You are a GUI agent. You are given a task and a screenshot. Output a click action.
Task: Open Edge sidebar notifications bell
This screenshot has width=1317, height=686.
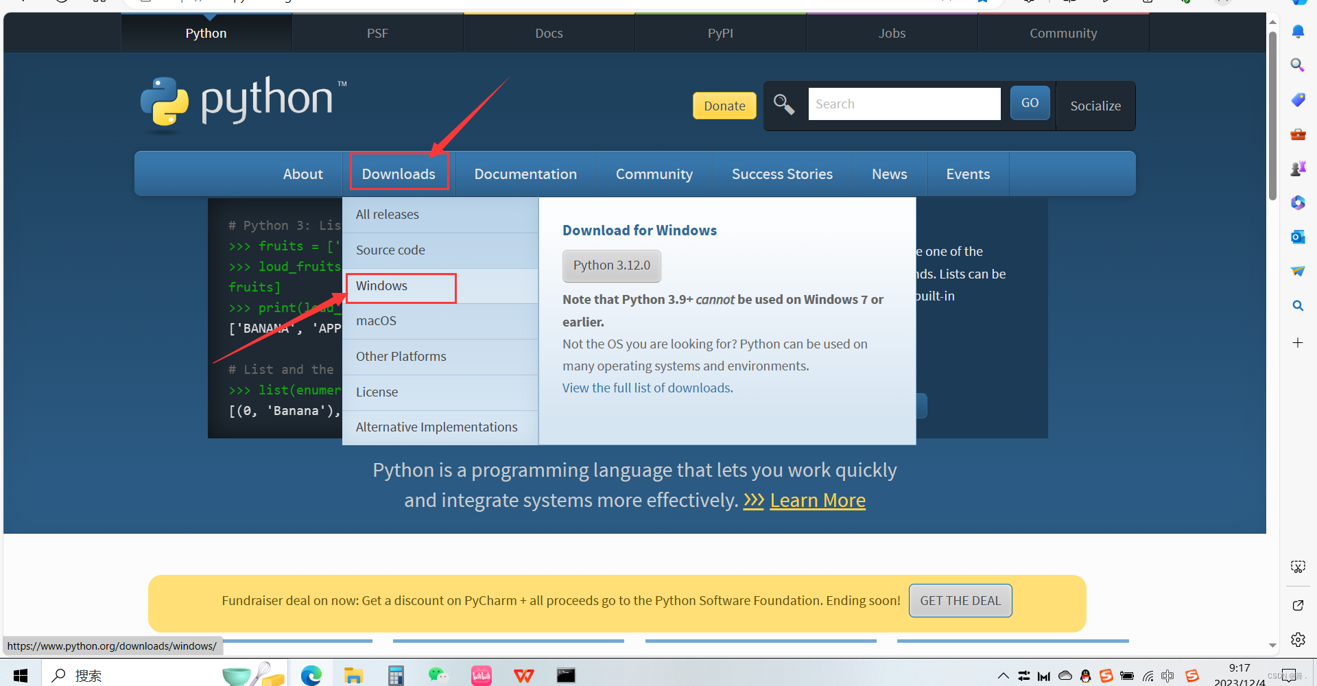[x=1298, y=32]
